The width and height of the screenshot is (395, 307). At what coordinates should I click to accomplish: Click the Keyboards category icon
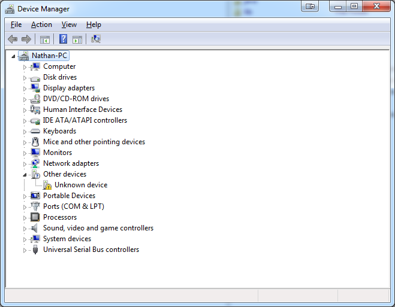(35, 131)
